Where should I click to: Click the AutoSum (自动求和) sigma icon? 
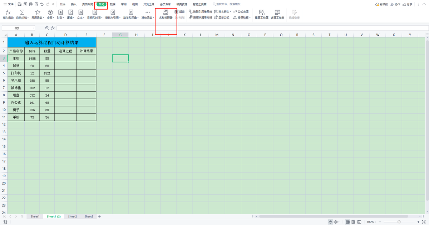pos(22,12)
